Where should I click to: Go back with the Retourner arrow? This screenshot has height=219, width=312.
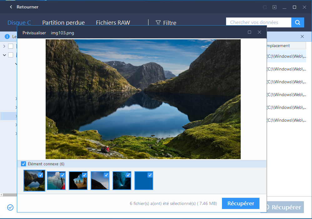11,7
